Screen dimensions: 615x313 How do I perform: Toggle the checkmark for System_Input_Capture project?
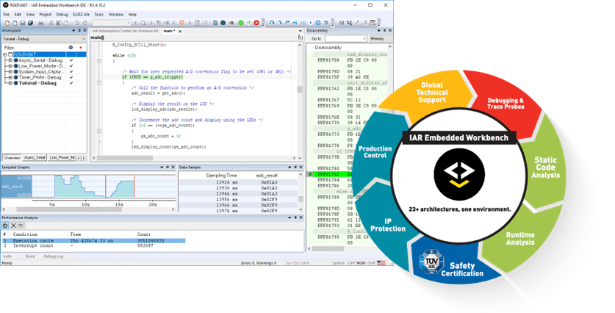[71, 72]
